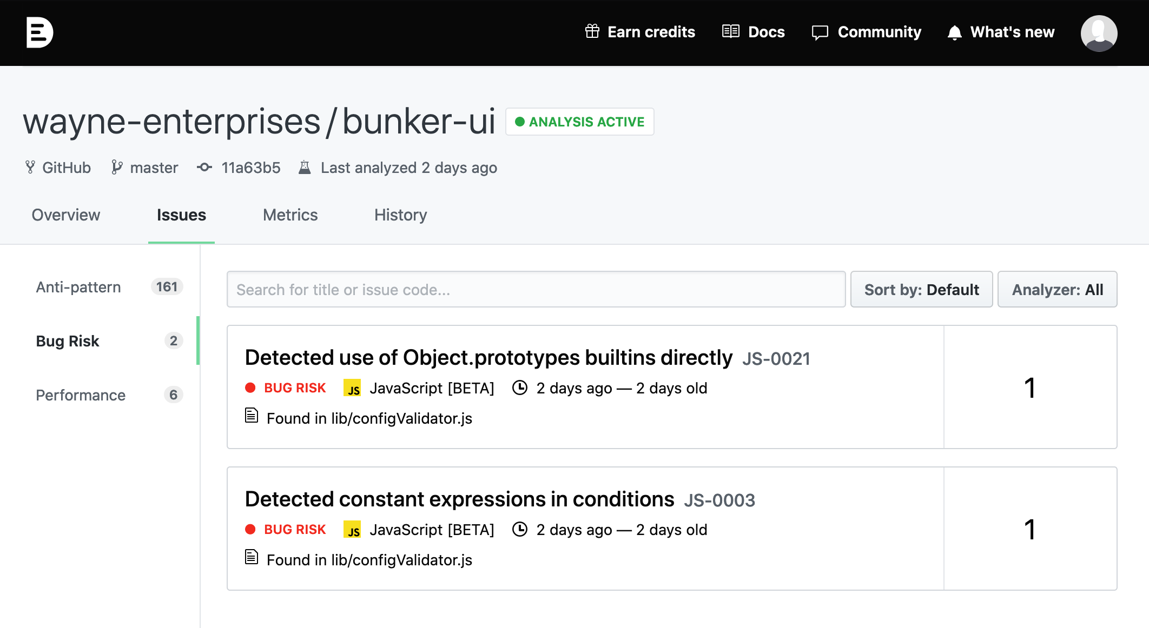Switch to the History tab

tap(400, 215)
